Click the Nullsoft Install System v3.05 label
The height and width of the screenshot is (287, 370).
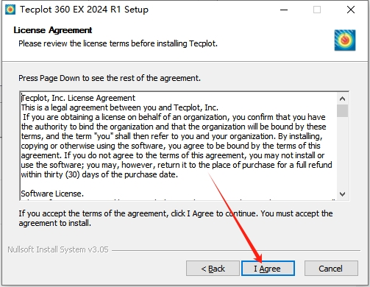point(58,249)
